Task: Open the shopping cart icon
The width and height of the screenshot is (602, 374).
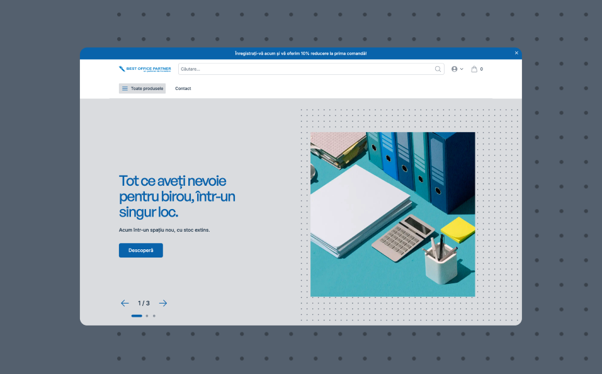Action: 474,69
